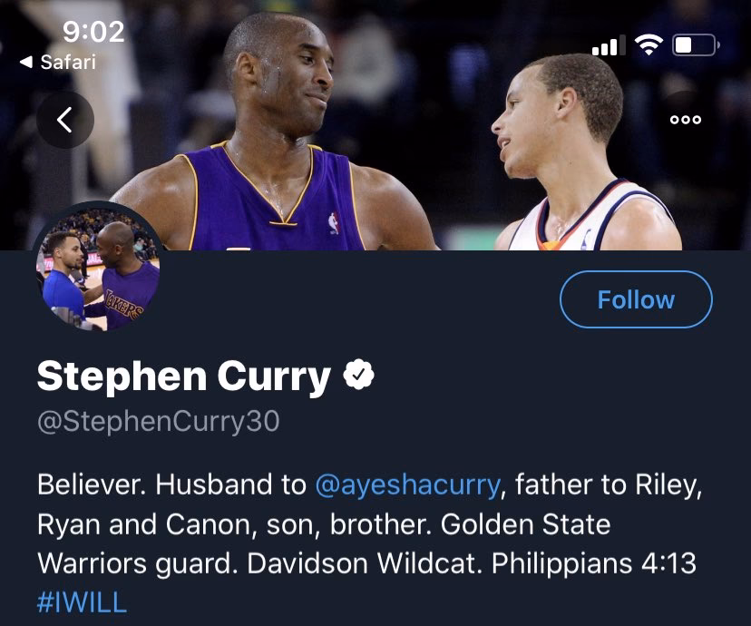Image resolution: width=751 pixels, height=626 pixels.
Task: Tap the @StephenCurry30 handle
Action: pos(158,422)
